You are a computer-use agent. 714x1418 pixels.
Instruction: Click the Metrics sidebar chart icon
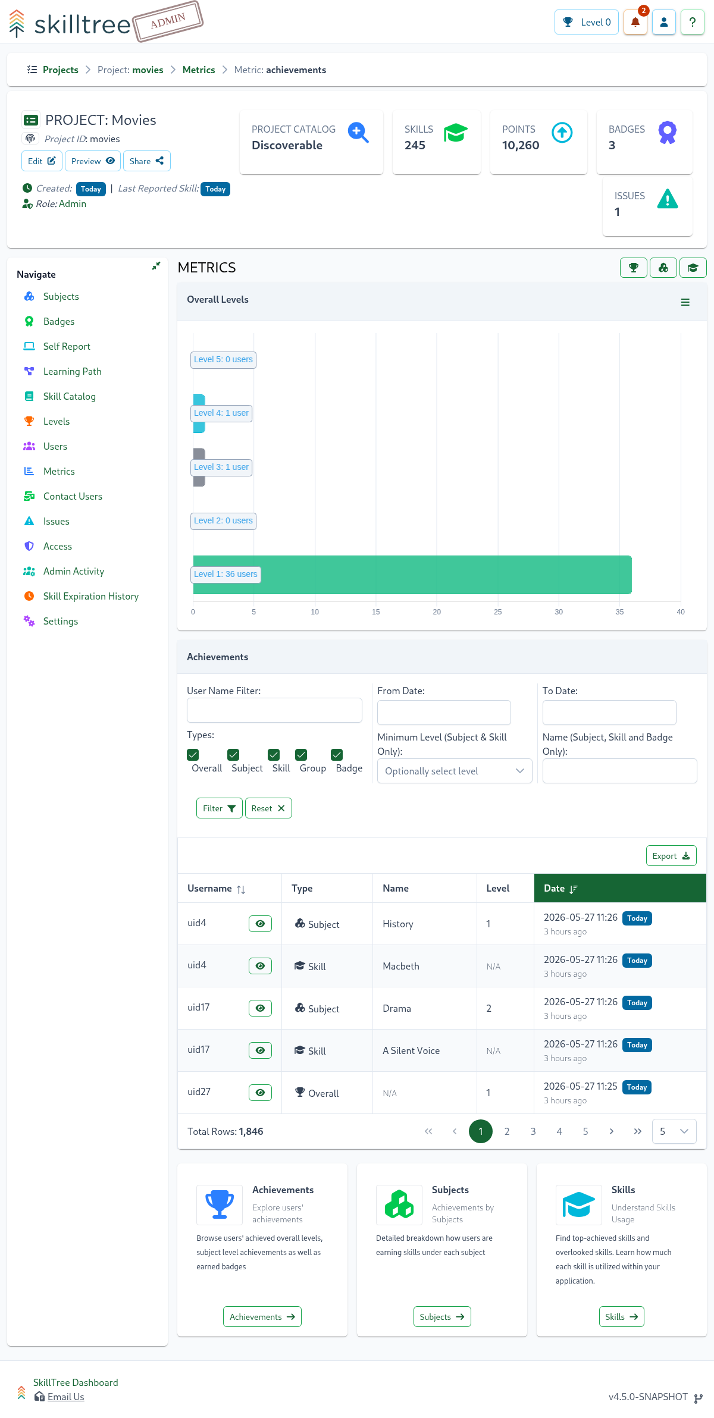point(29,471)
